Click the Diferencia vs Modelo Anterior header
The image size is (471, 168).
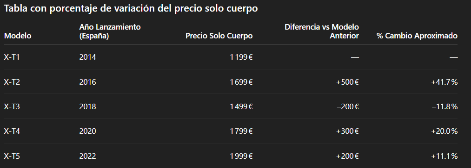322,31
